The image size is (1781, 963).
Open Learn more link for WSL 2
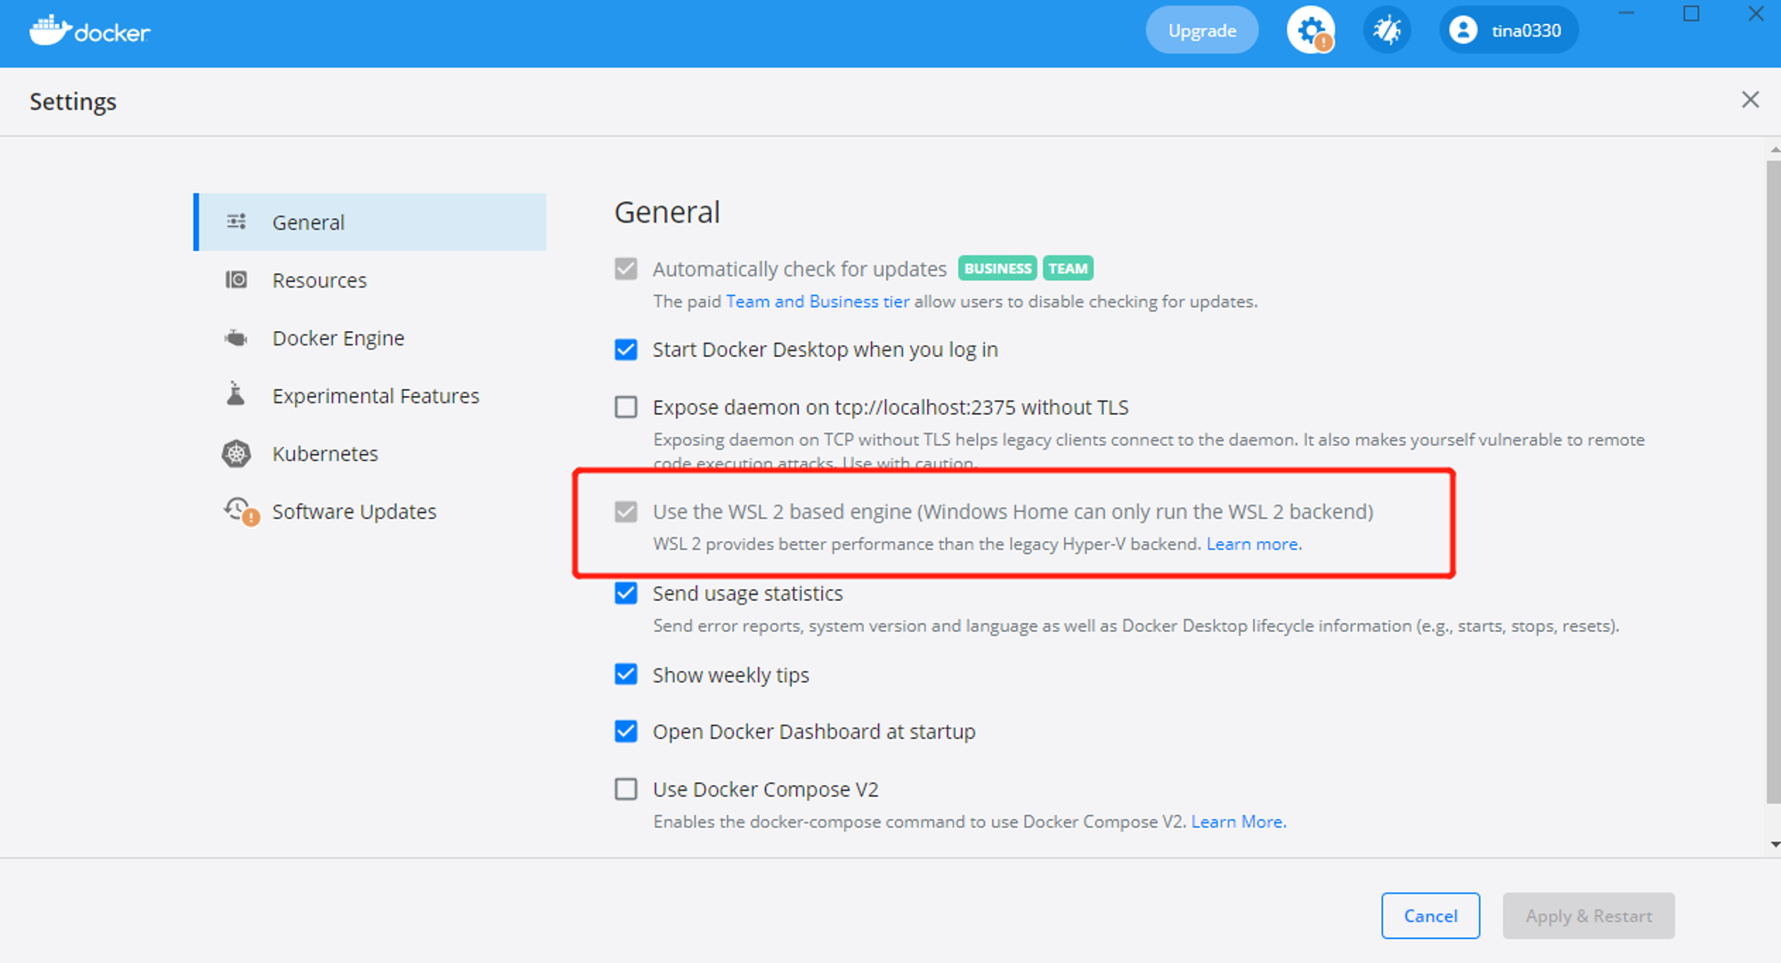coord(1252,544)
